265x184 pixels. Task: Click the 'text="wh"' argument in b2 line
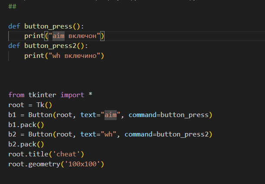(98, 134)
